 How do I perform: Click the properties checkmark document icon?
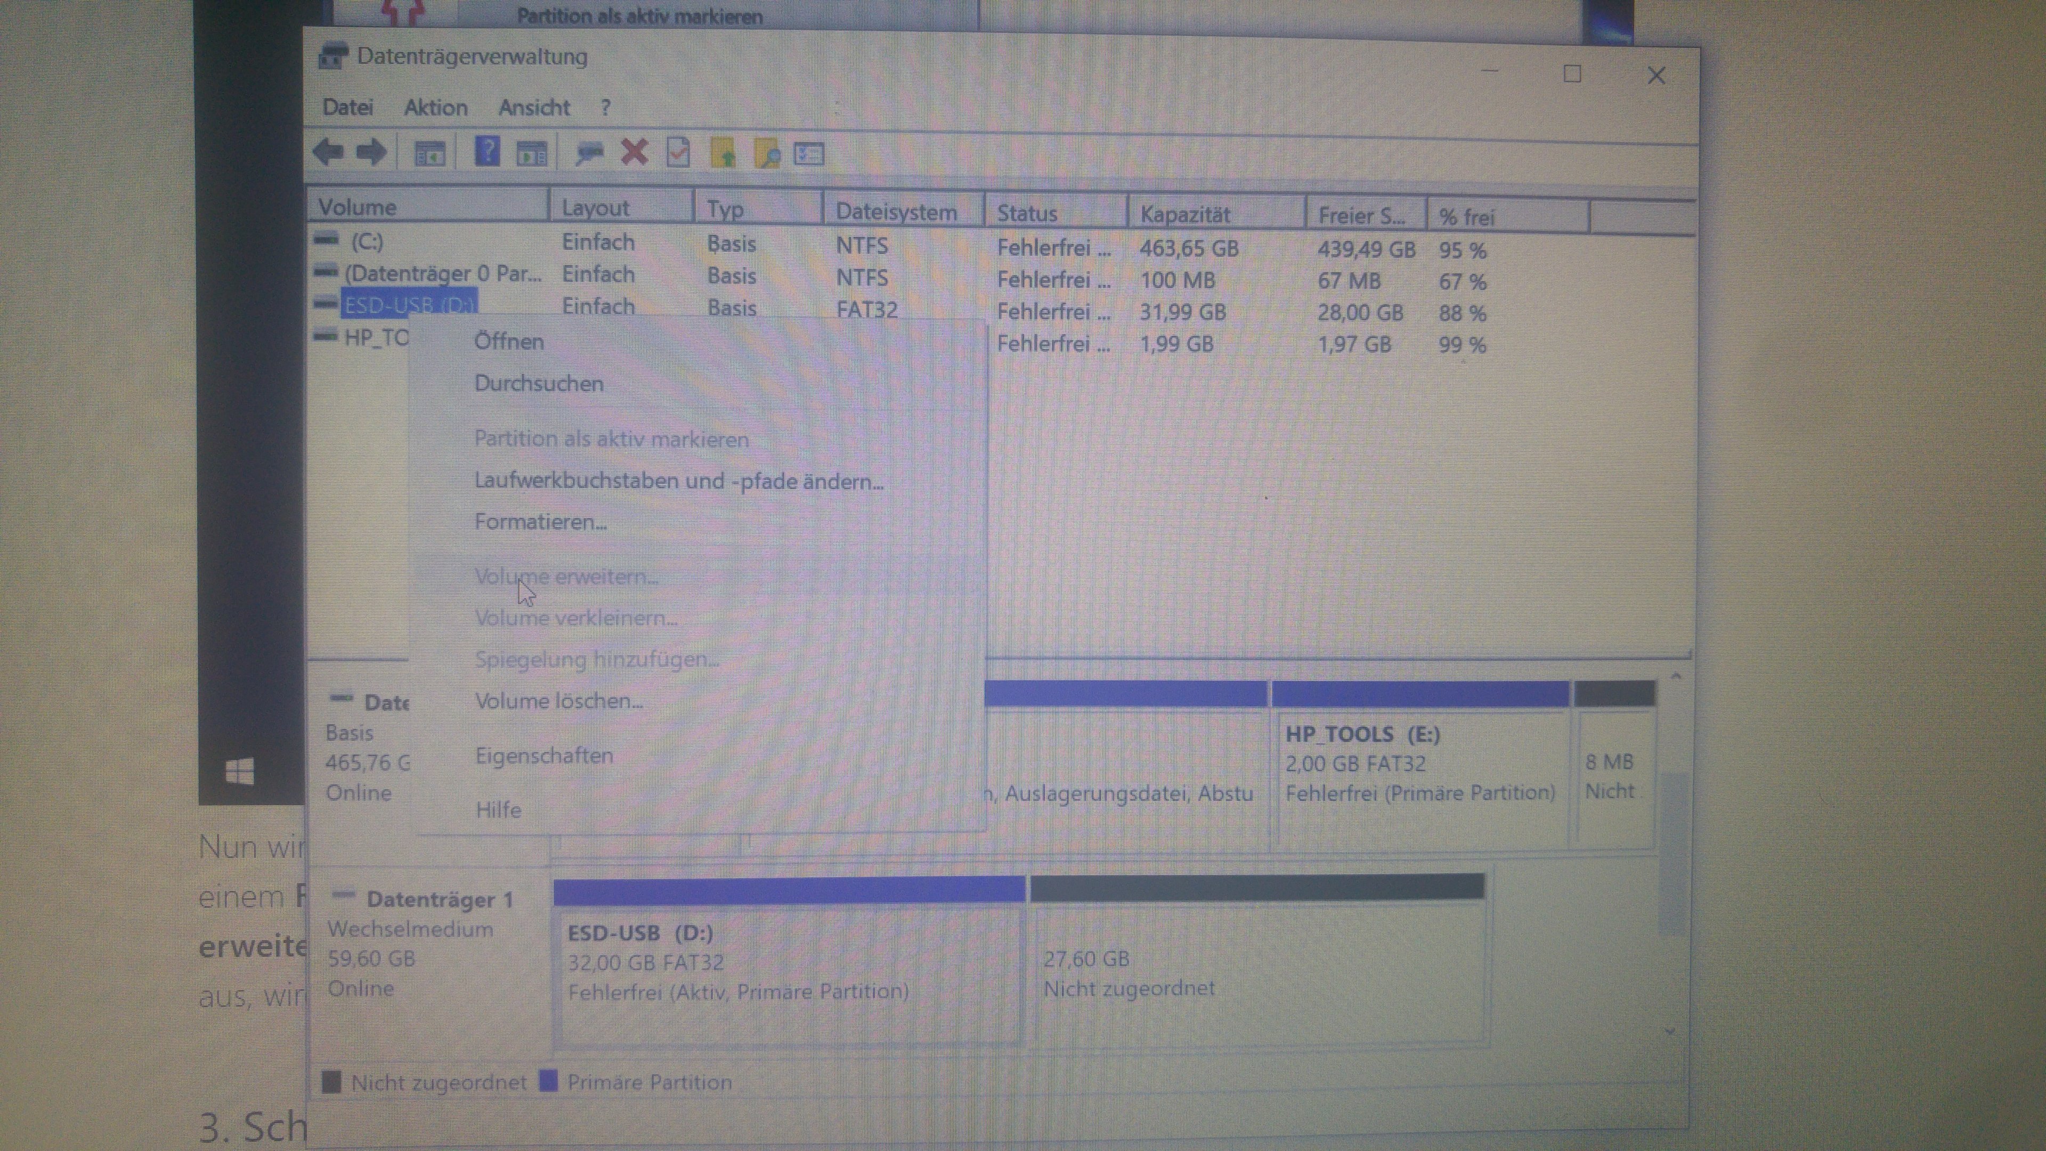(678, 152)
